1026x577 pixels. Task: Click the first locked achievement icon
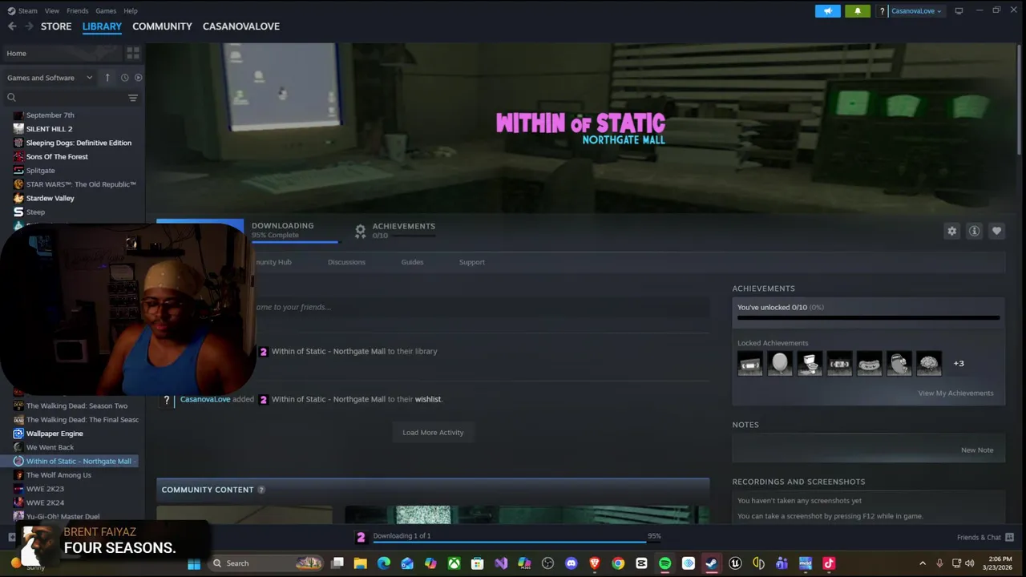pyautogui.click(x=749, y=364)
